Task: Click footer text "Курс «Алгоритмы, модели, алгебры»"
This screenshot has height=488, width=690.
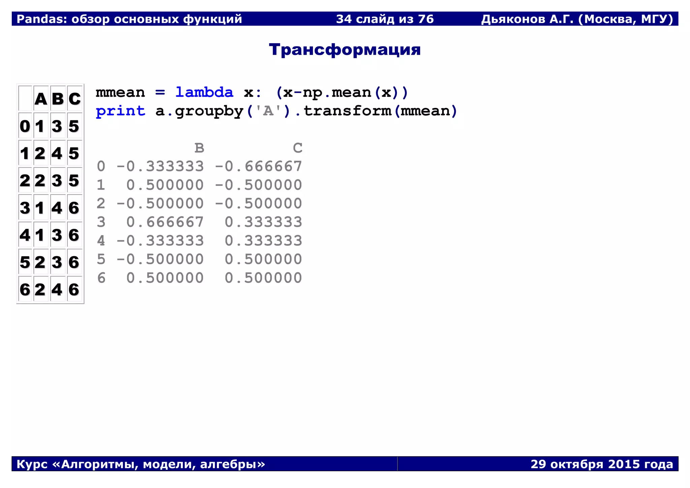Action: click(x=141, y=464)
